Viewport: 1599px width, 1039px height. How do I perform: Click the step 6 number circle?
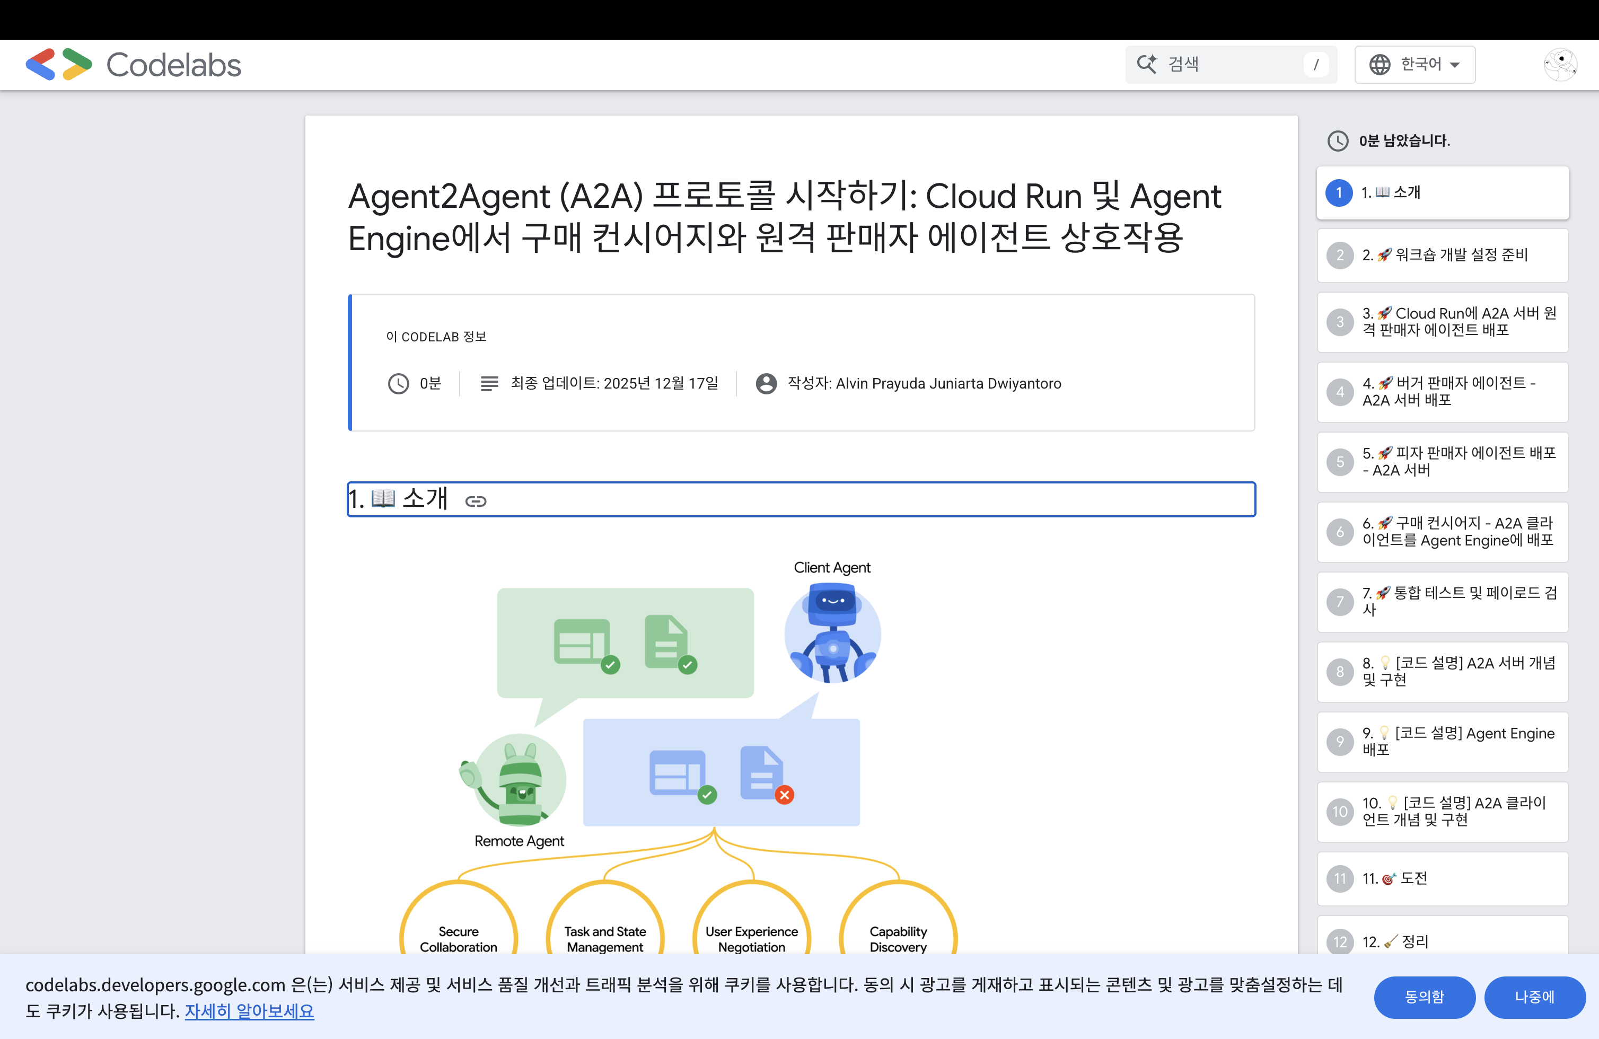pos(1340,532)
